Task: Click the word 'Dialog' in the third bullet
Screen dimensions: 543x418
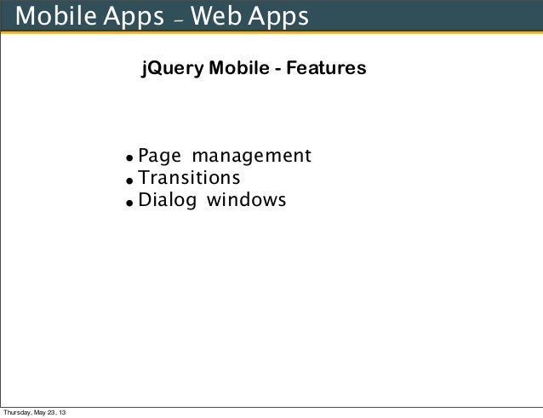Action: click(x=168, y=200)
